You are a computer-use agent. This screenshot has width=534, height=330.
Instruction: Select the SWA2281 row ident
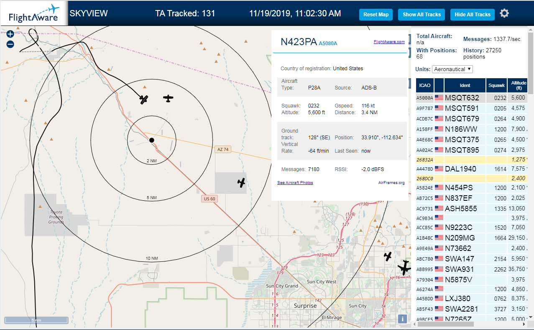click(462, 309)
